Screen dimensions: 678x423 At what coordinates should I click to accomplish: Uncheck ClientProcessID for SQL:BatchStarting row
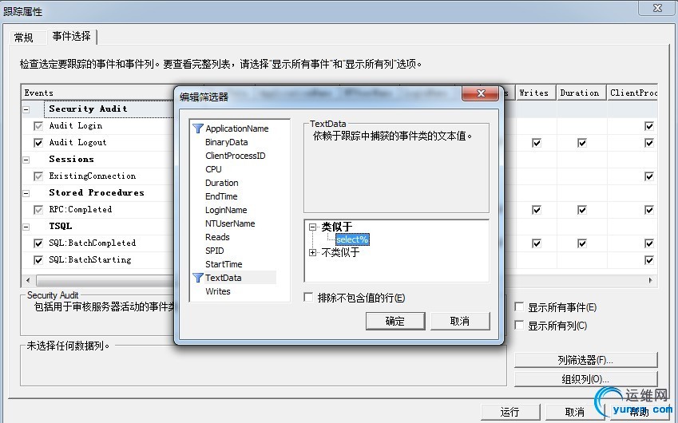pos(649,260)
